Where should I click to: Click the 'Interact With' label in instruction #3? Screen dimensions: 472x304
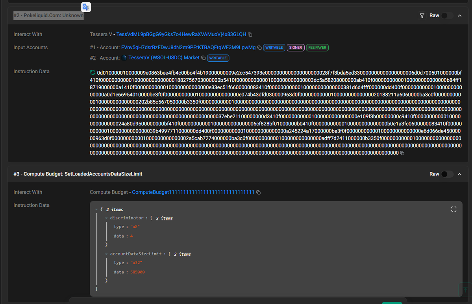[x=28, y=192]
